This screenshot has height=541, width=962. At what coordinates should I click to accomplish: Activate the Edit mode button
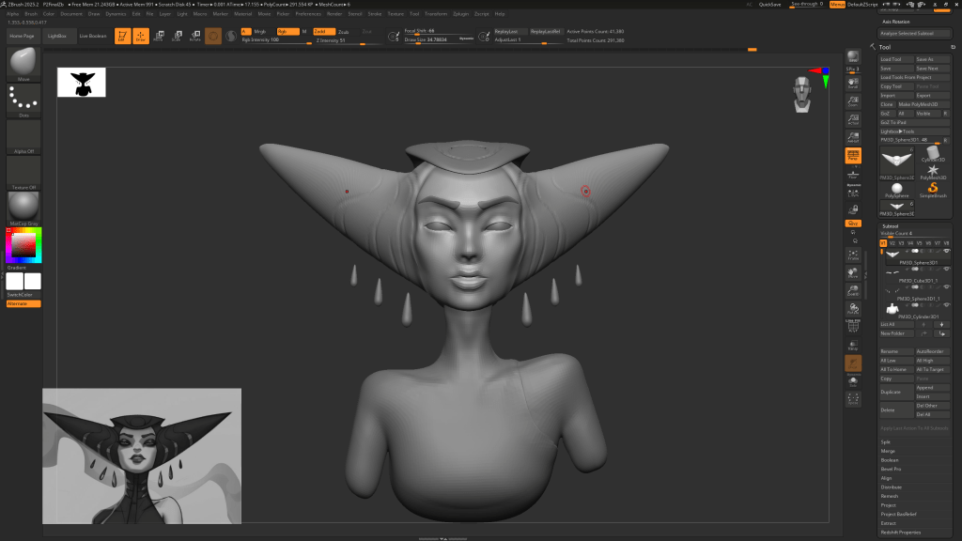(122, 37)
